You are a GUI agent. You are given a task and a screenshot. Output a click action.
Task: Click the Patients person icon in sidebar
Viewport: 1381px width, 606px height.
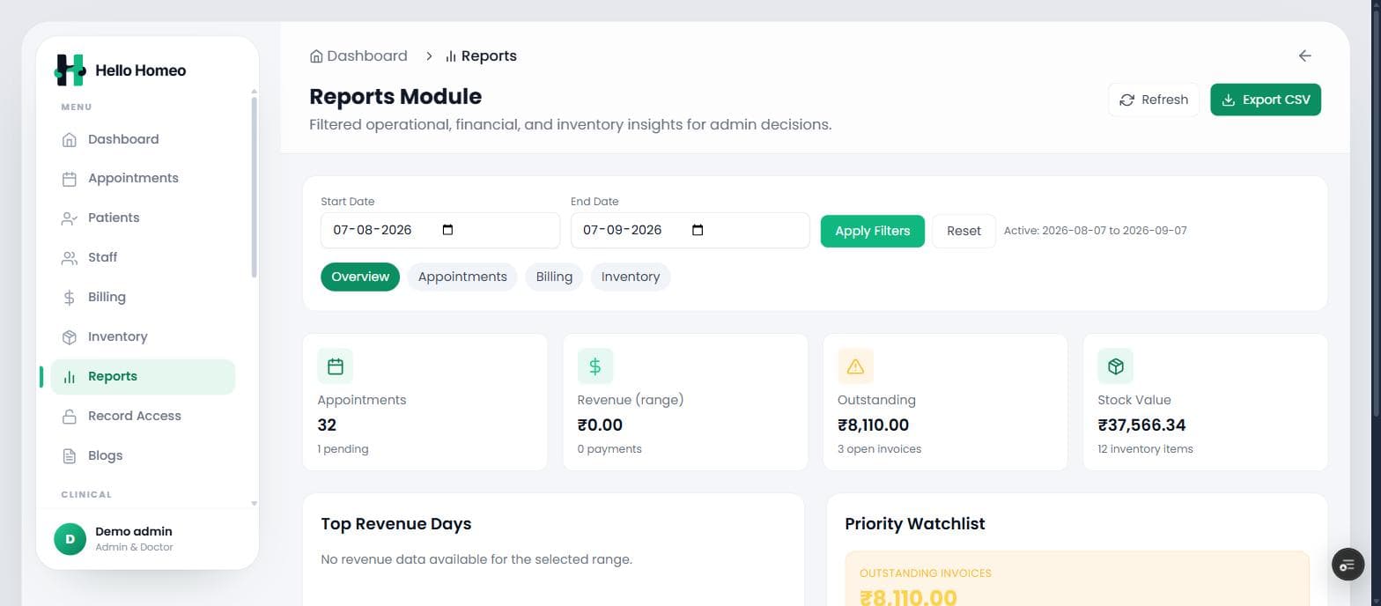tap(70, 218)
